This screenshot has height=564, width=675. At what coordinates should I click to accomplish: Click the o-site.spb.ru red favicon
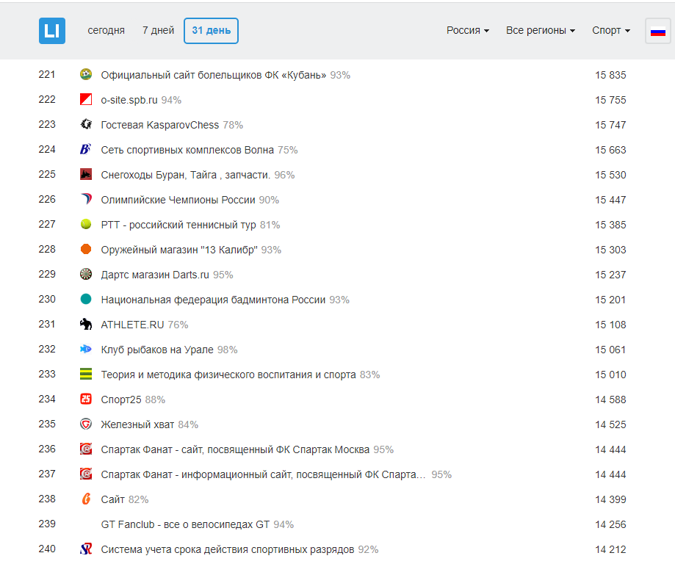click(x=86, y=99)
